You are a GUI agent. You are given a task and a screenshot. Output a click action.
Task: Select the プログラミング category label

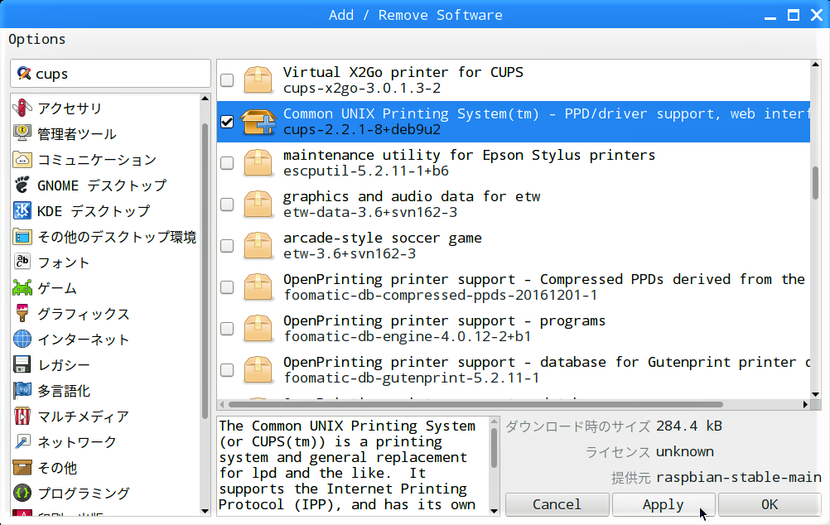coord(83,494)
